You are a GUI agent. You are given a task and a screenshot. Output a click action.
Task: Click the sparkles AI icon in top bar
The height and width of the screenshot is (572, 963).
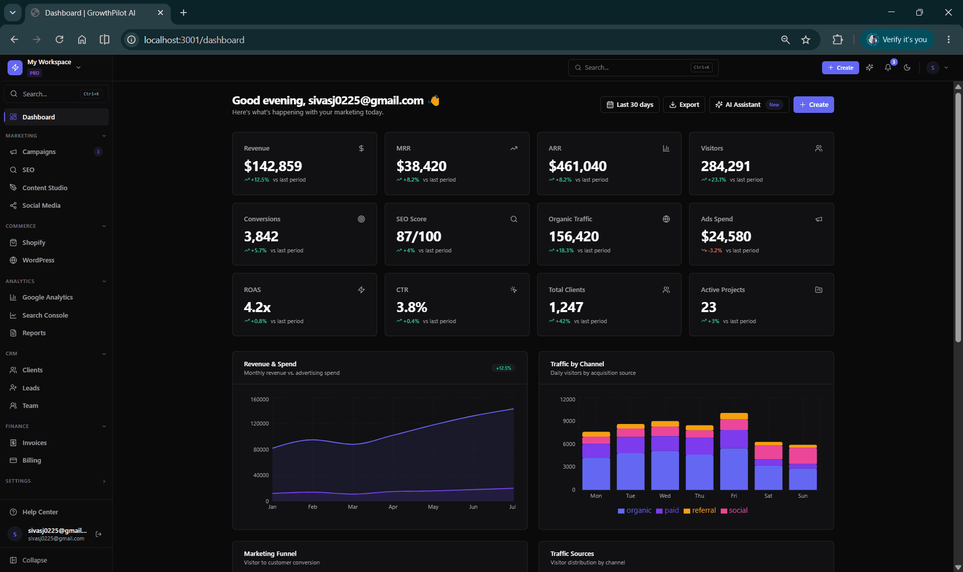click(870, 68)
